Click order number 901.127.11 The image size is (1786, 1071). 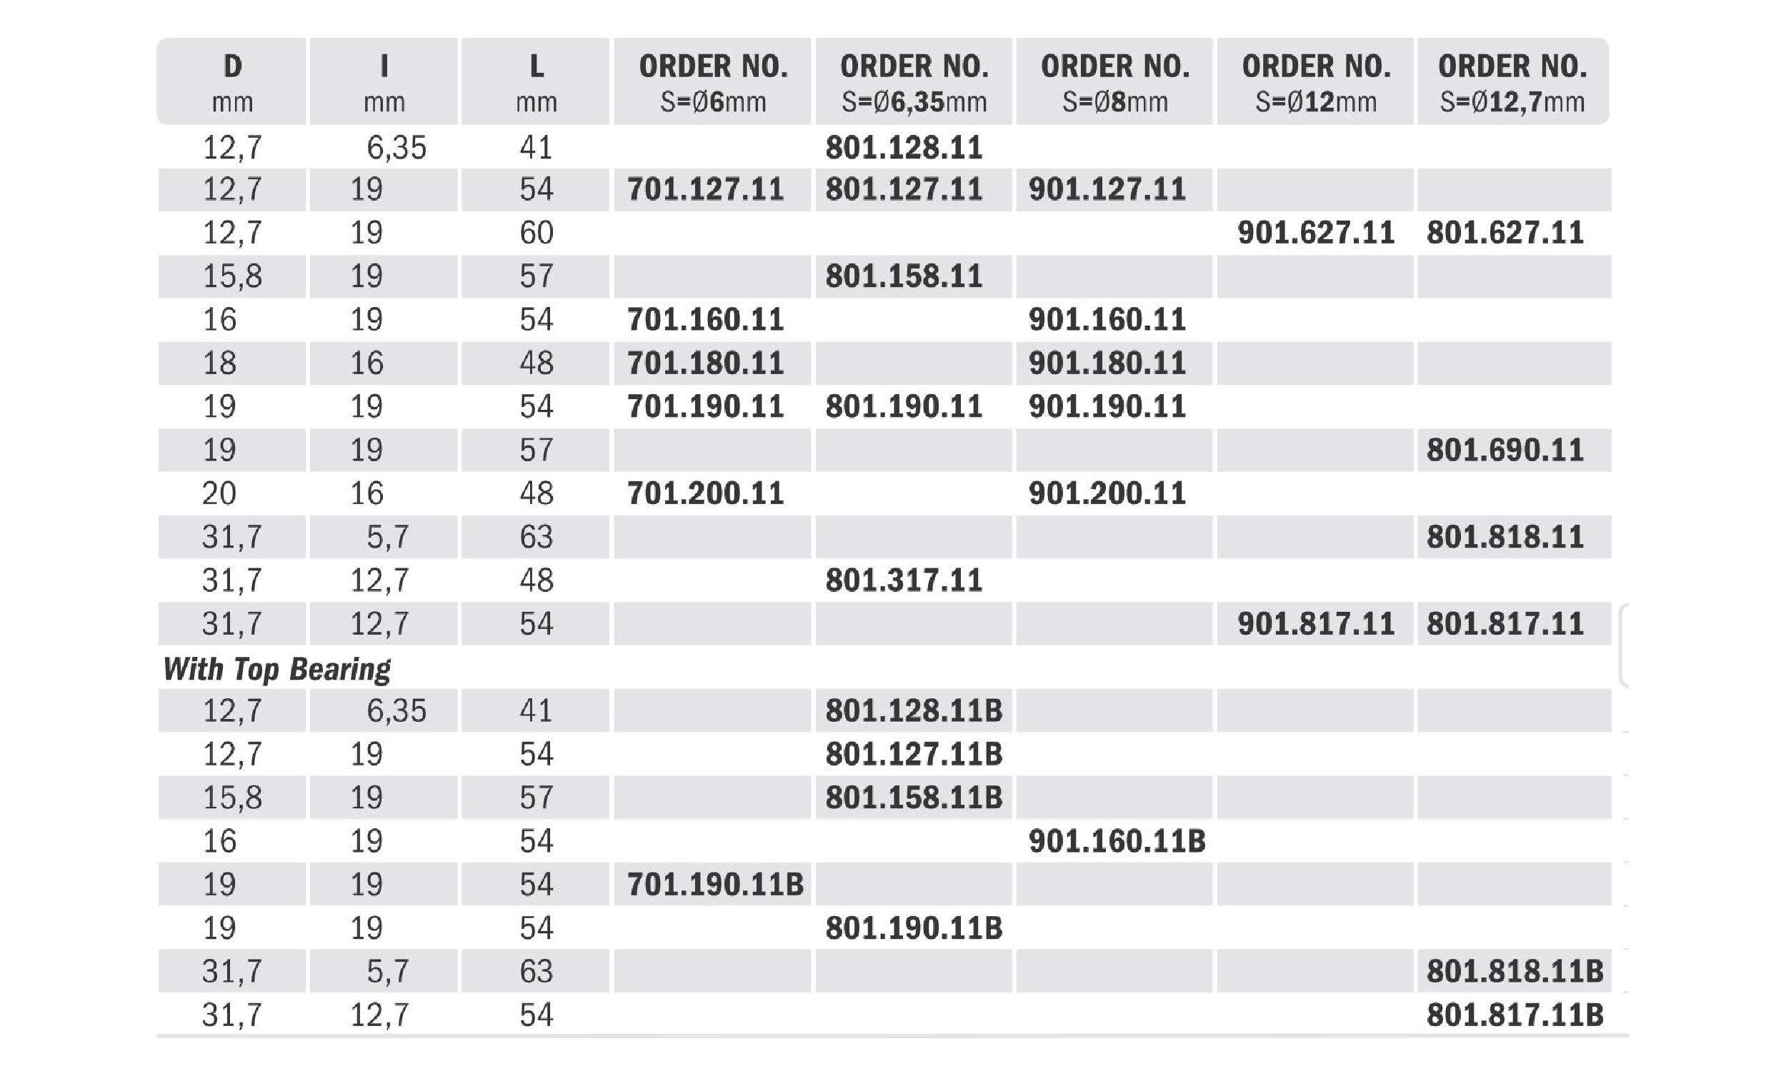coord(1107,190)
